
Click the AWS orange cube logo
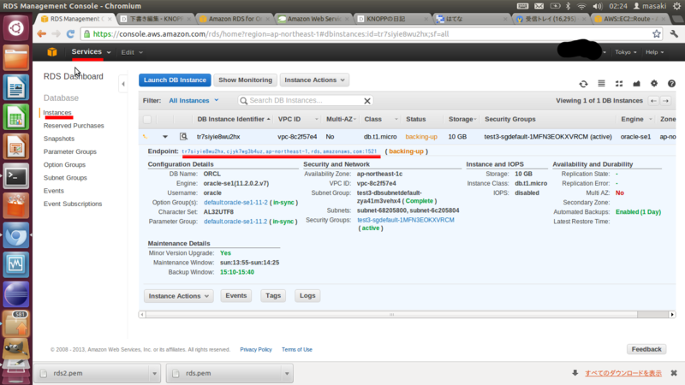[x=52, y=52]
